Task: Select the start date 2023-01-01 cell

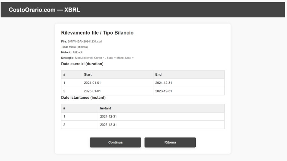Action: [92, 91]
